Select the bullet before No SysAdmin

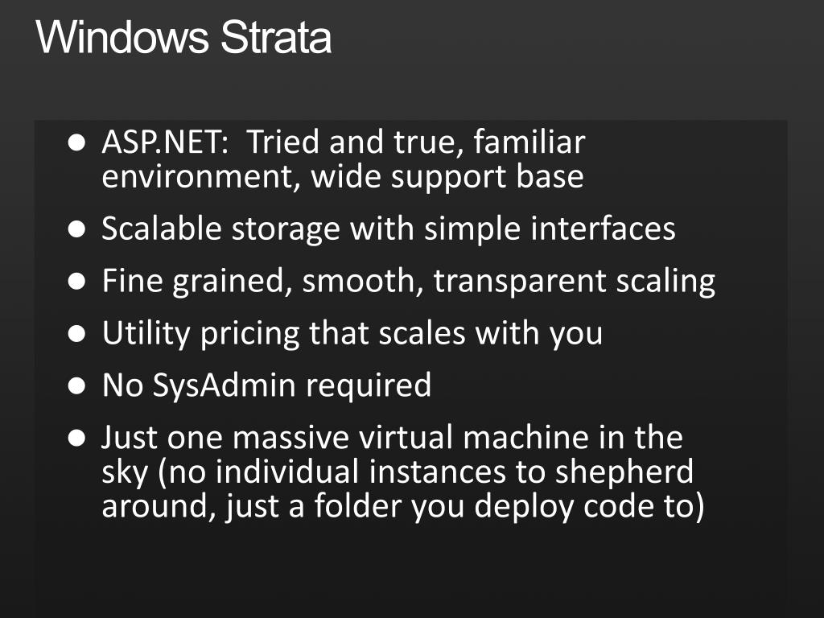76,385
